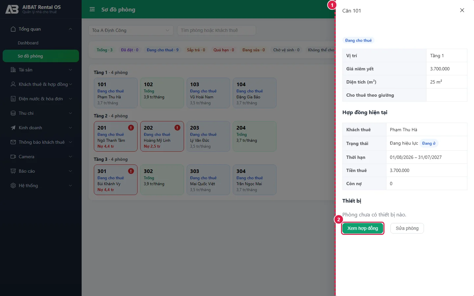
Task: Click the Sửa phòng button
Action: coord(407,228)
